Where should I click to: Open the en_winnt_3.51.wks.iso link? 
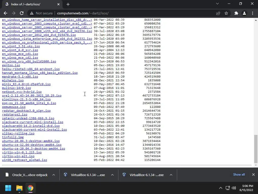pos(21,46)
